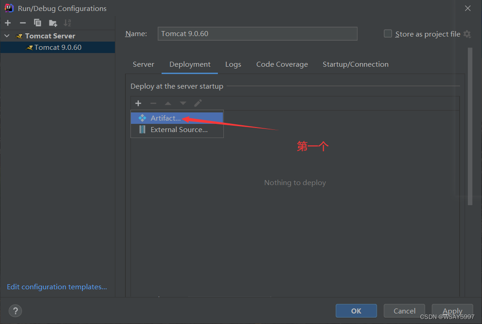
Task: Click the Apply button
Action: (452, 311)
